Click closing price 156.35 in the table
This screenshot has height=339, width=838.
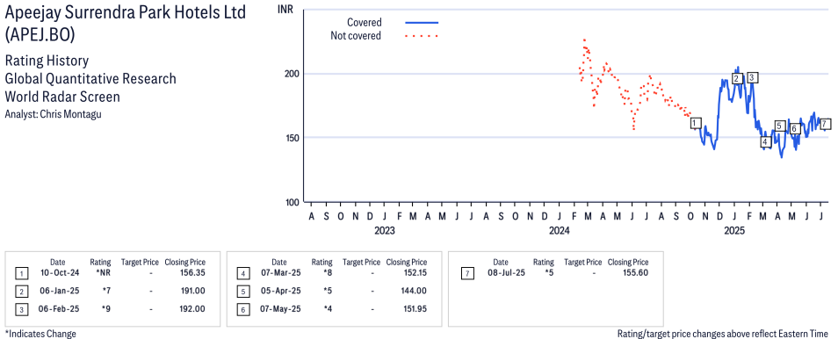click(192, 273)
